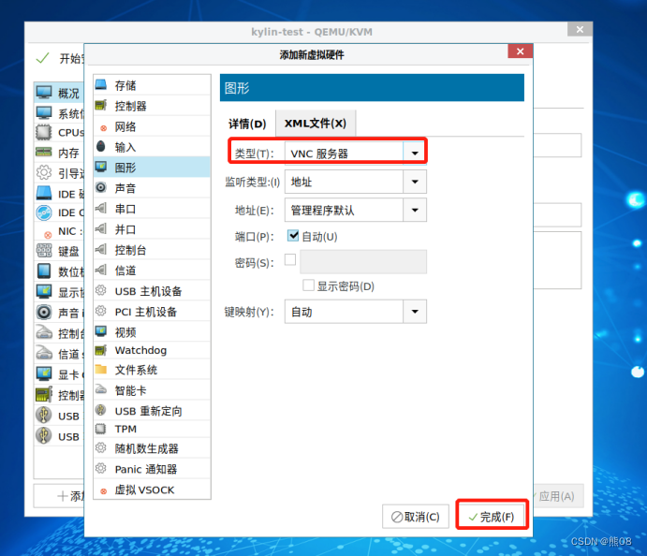Select the 声音 sound hardware icon

tap(101, 188)
